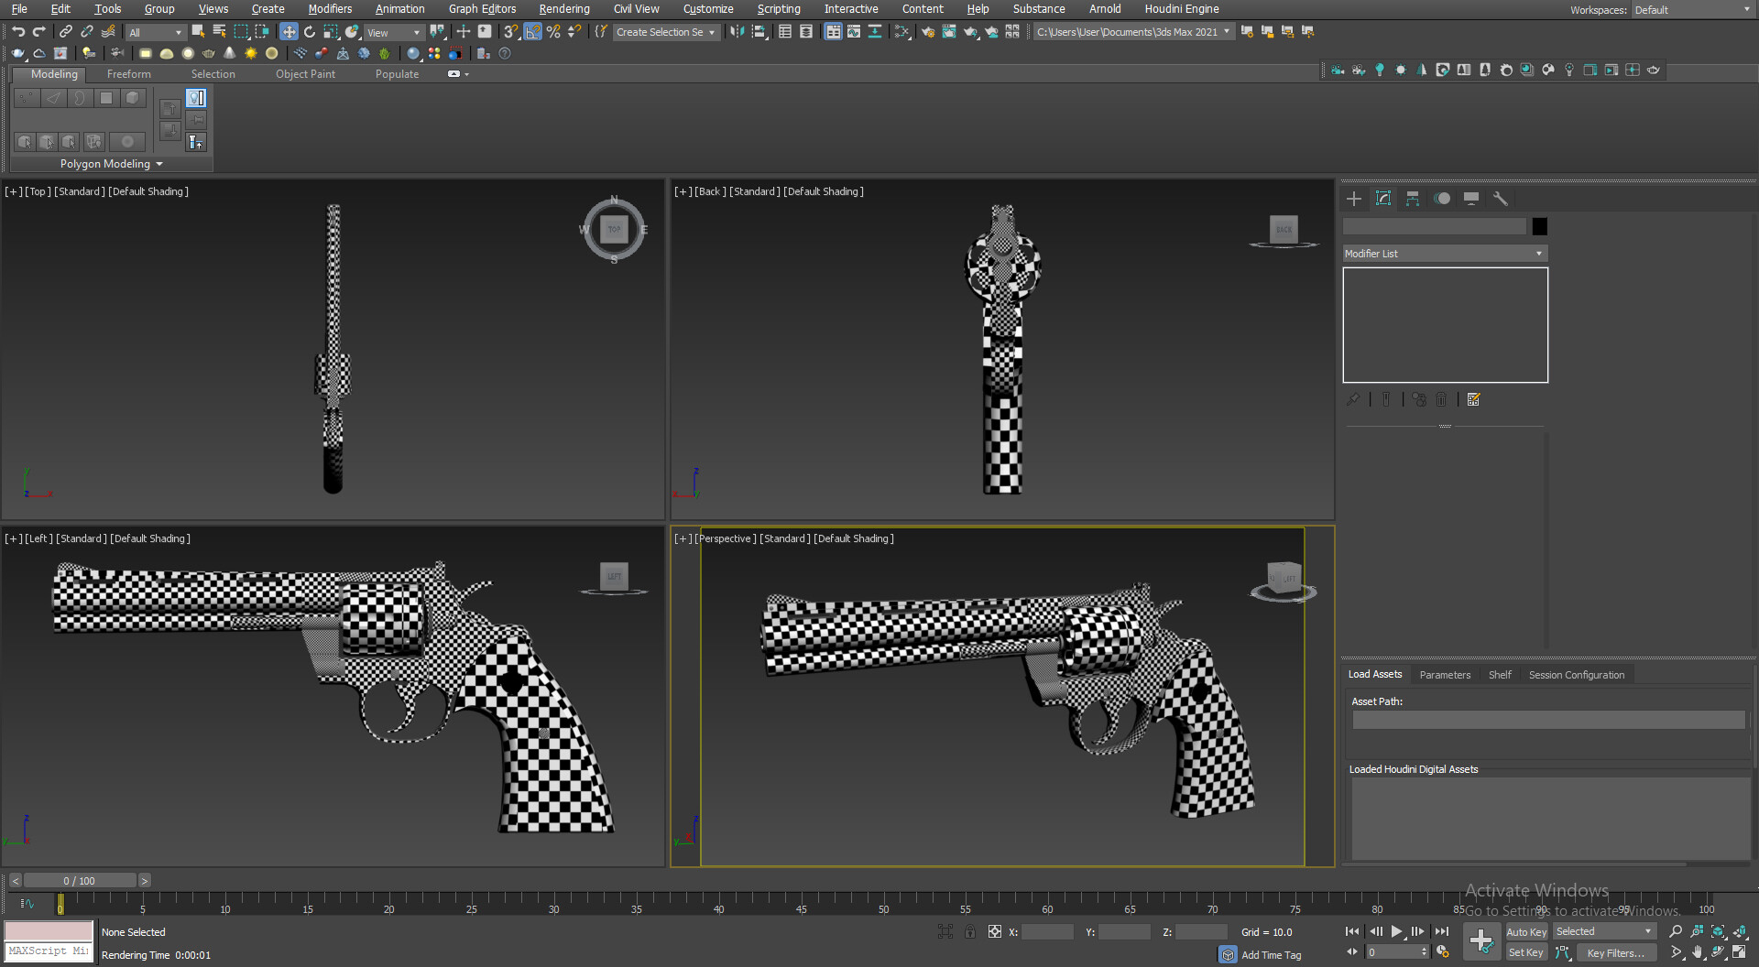Click the Pin Stack icon below the modifier stack
1759x967 pixels.
pos(1353,399)
